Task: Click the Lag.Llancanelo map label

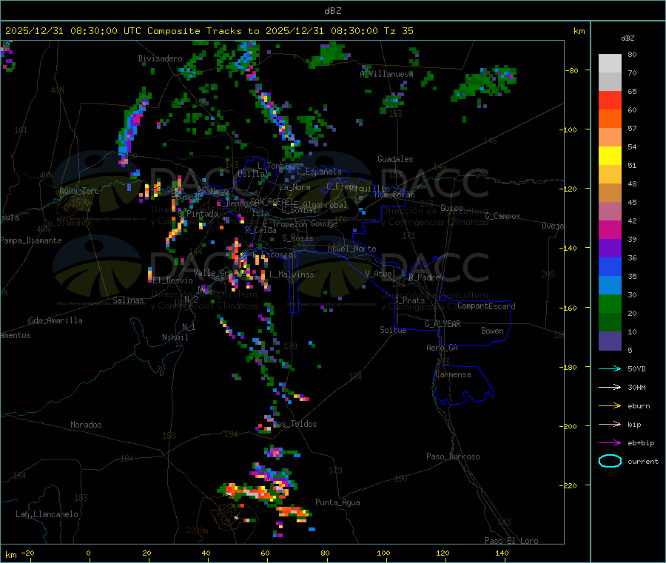Action: [x=47, y=514]
